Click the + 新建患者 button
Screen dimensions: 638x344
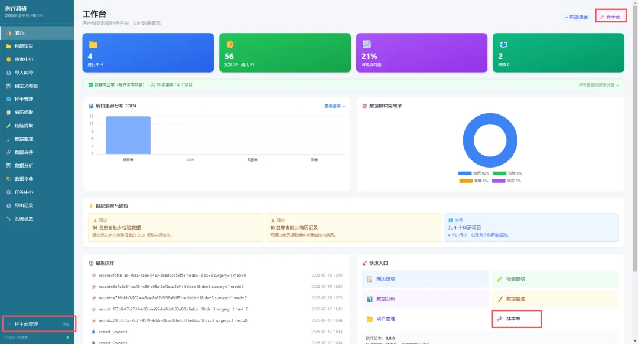point(577,18)
